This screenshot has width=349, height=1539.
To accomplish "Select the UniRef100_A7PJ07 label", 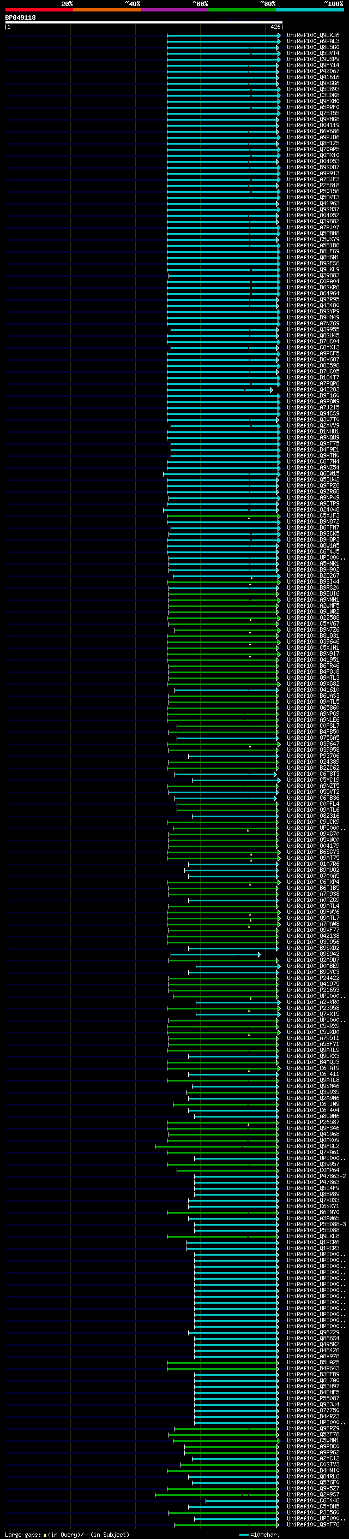I will click(313, 227).
